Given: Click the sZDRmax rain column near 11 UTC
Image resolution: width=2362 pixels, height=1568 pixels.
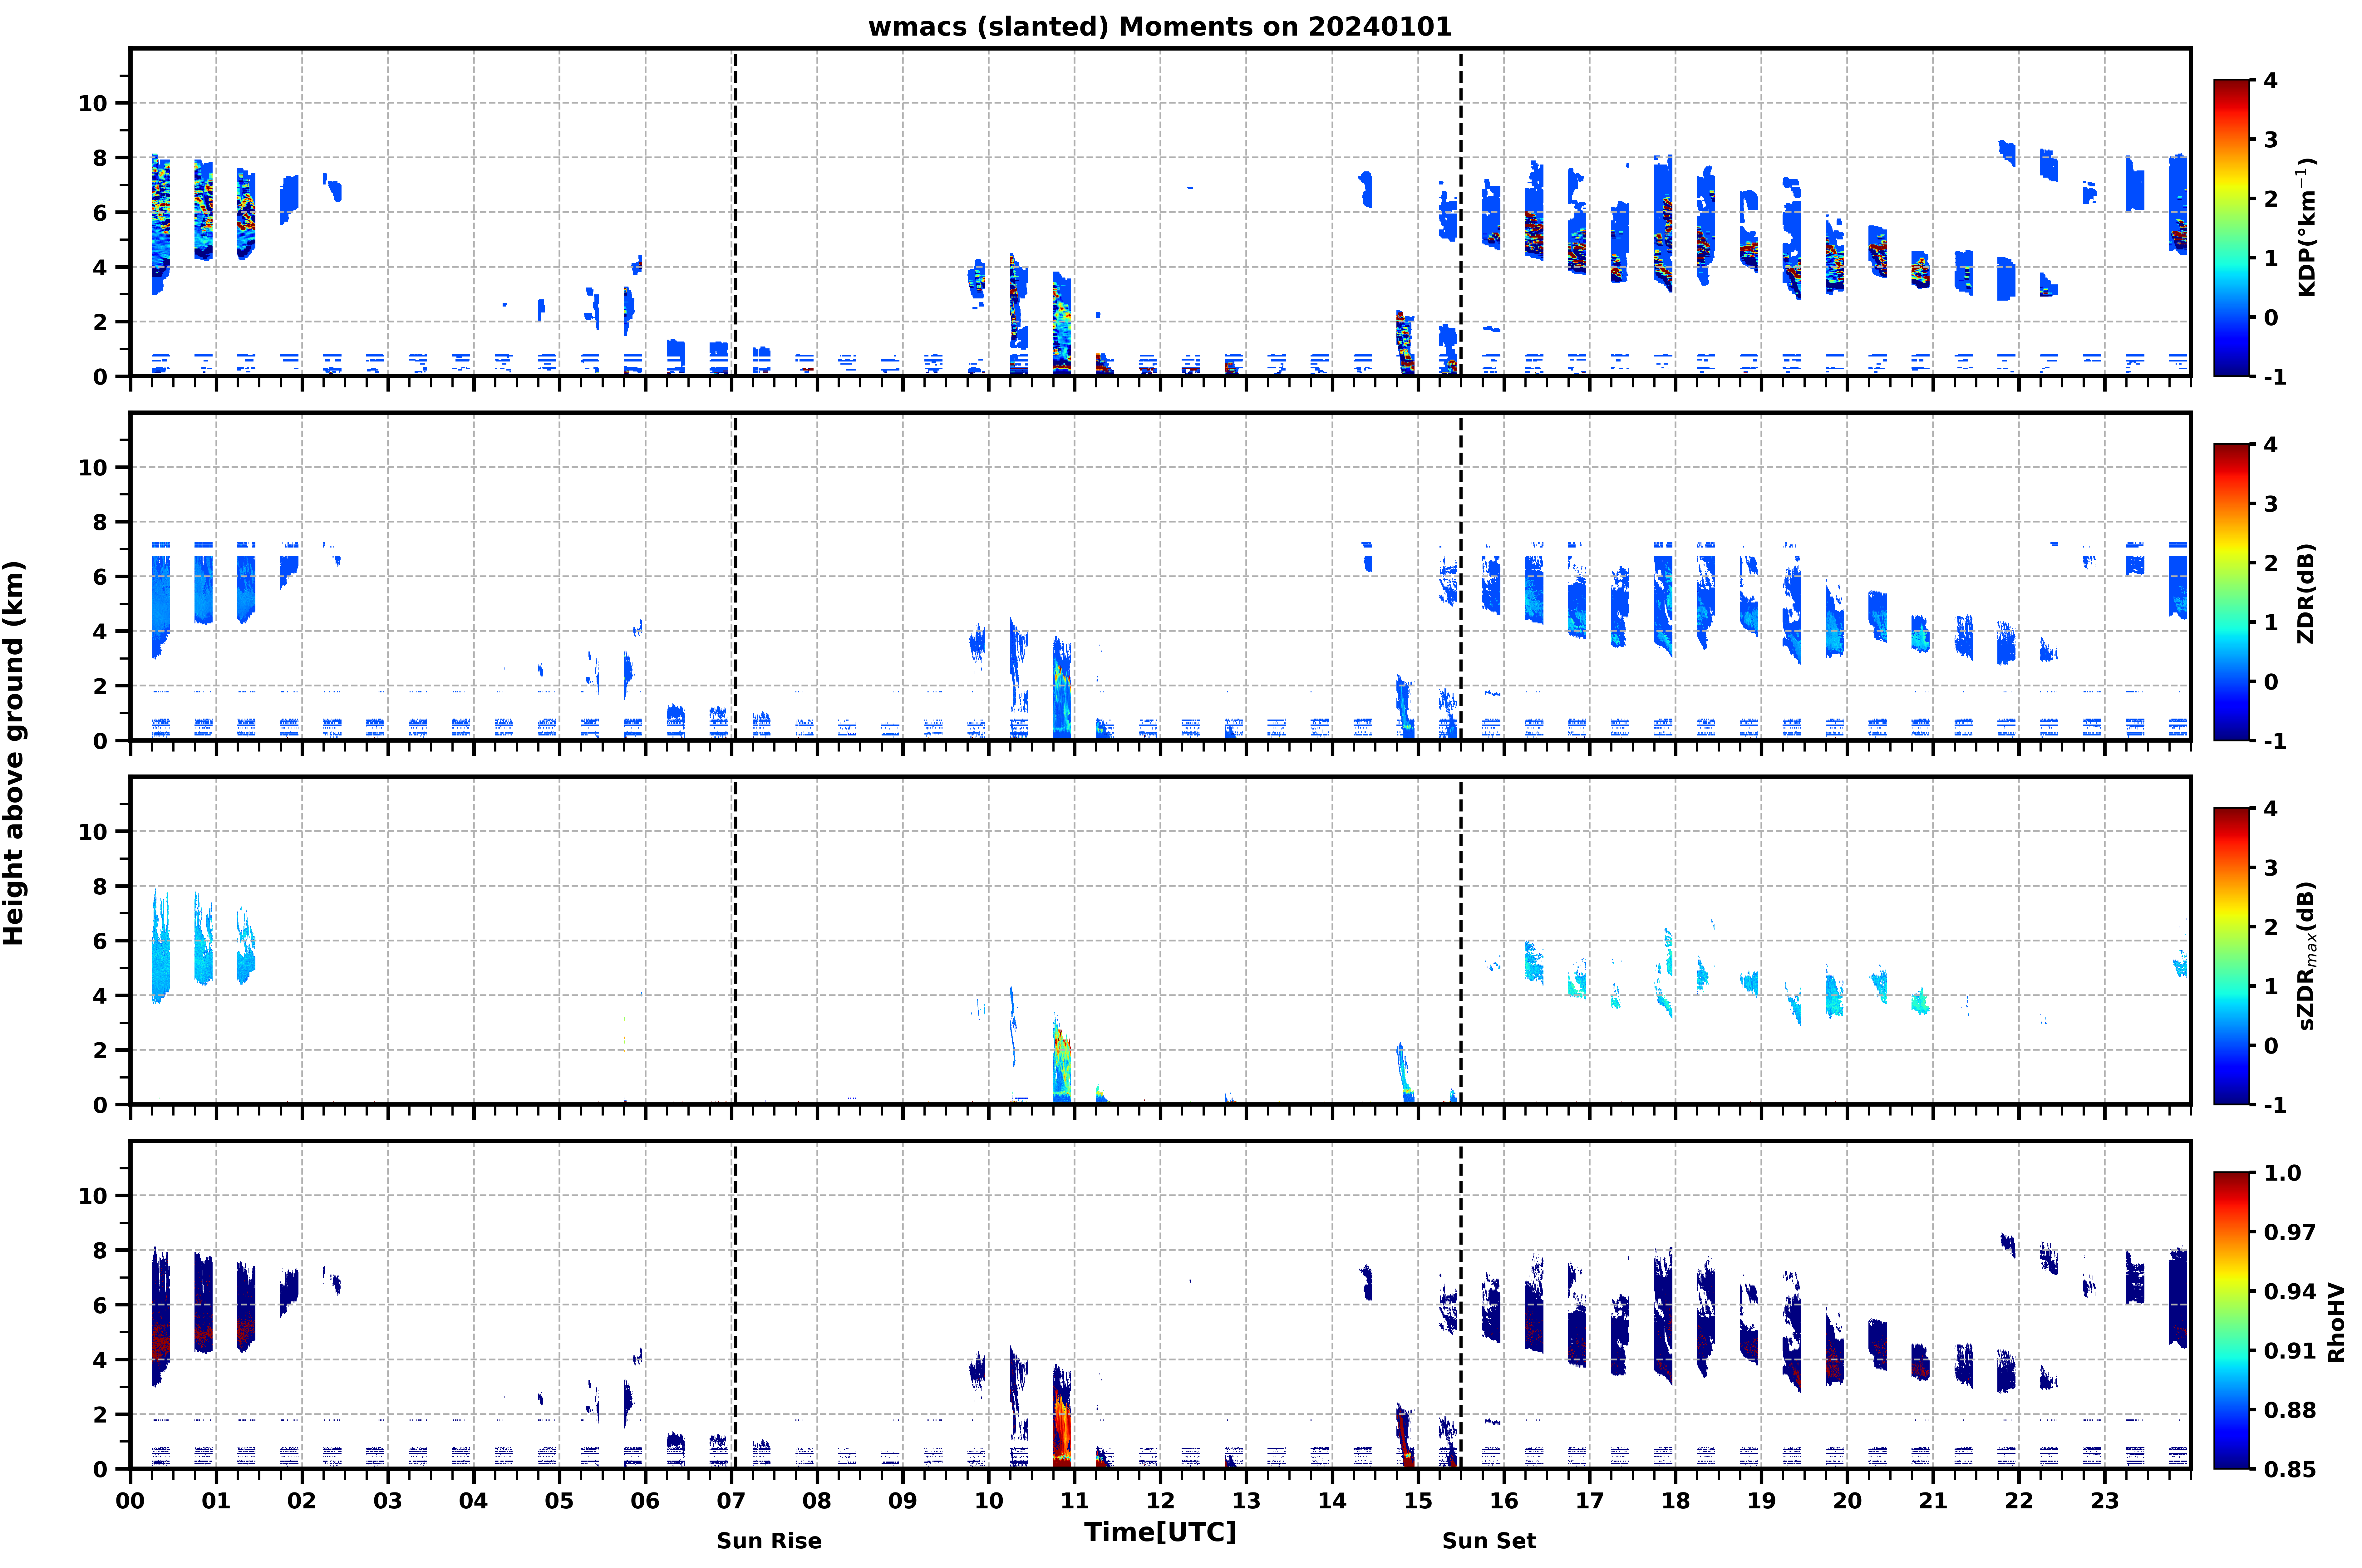Looking at the screenshot, I should click(x=1062, y=1060).
